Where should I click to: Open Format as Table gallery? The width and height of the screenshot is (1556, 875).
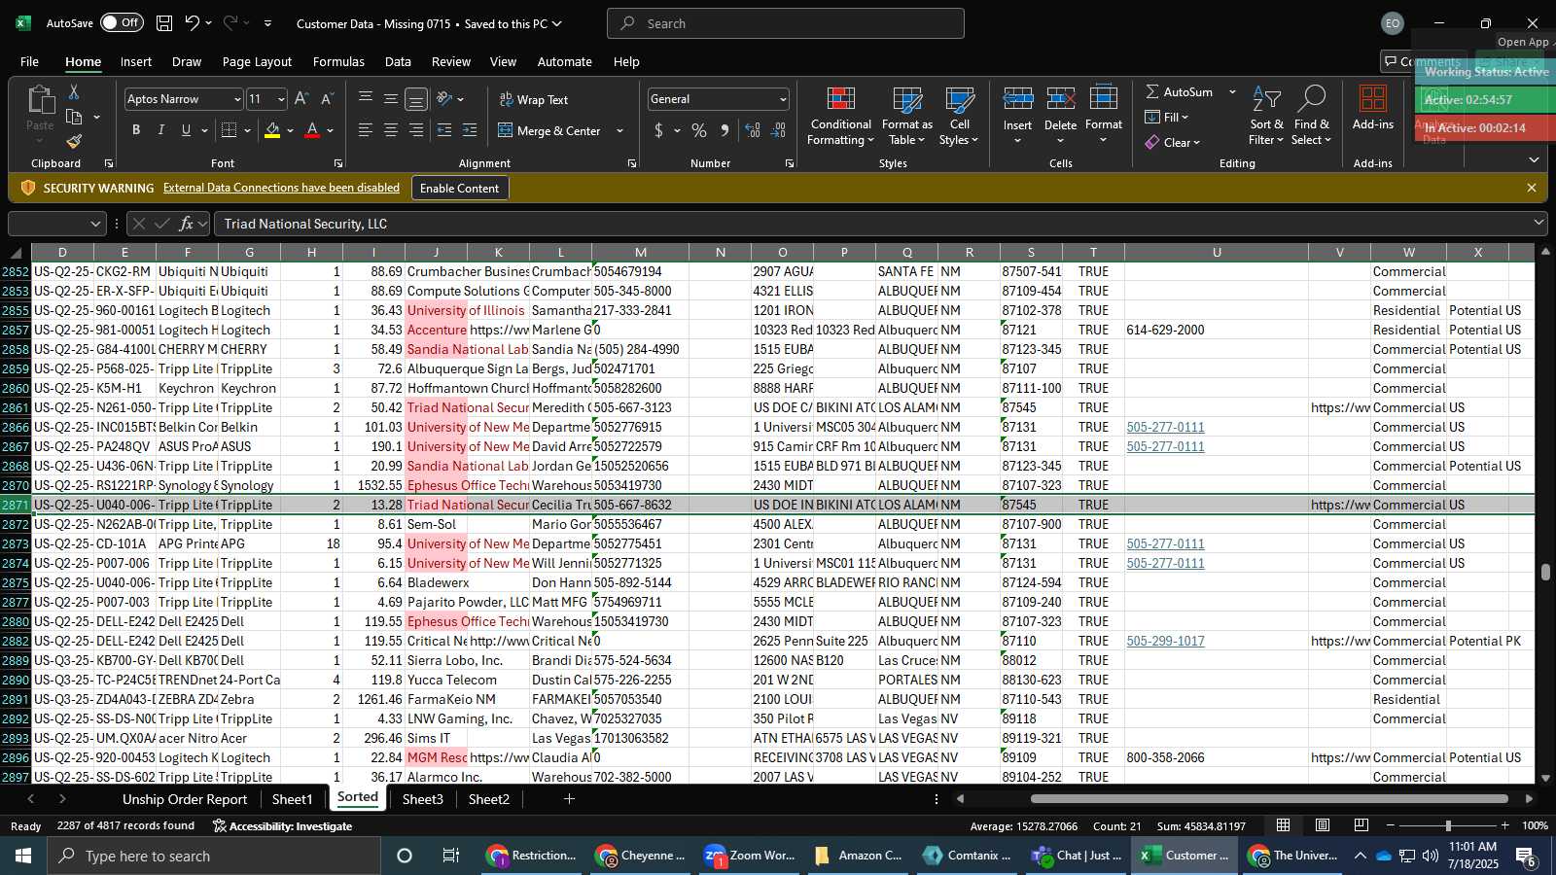click(x=906, y=116)
